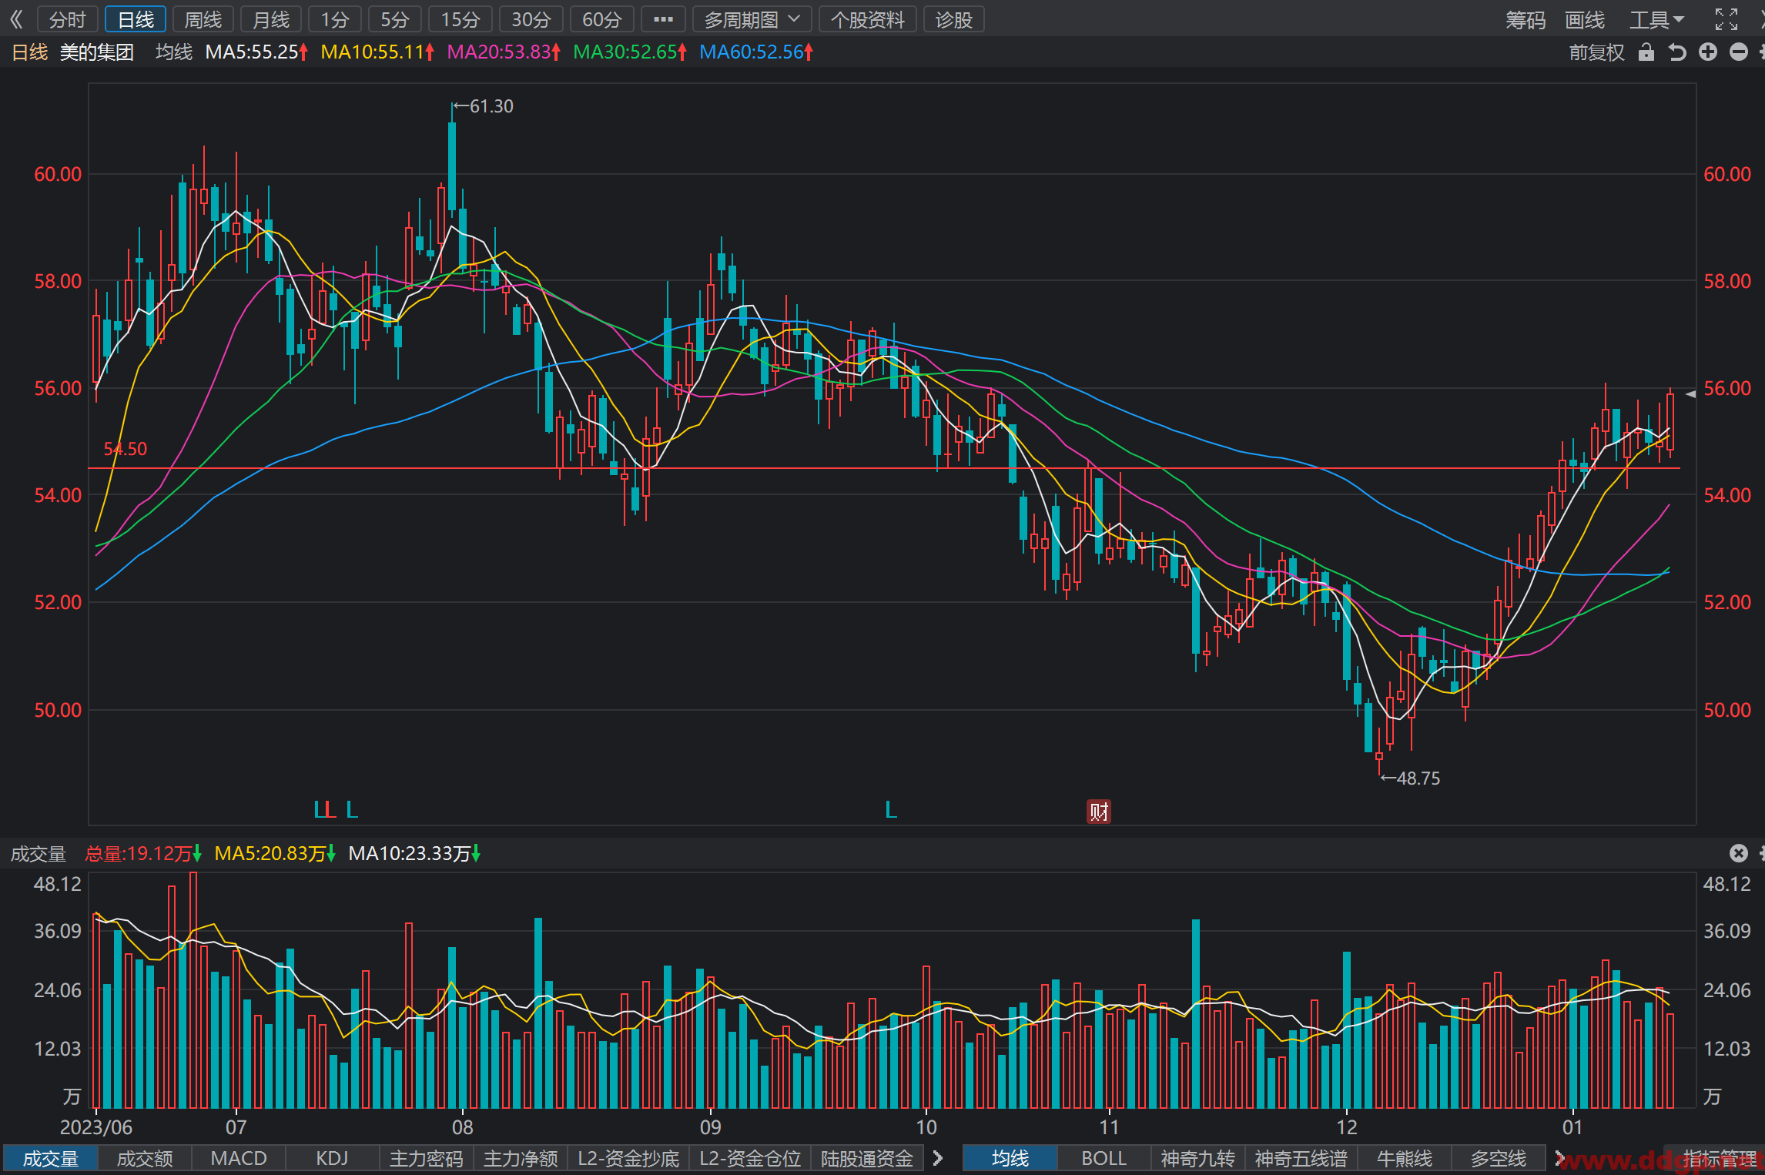The height and width of the screenshot is (1175, 1765).
Task: Close the volume indicator panel
Action: coord(1738,852)
